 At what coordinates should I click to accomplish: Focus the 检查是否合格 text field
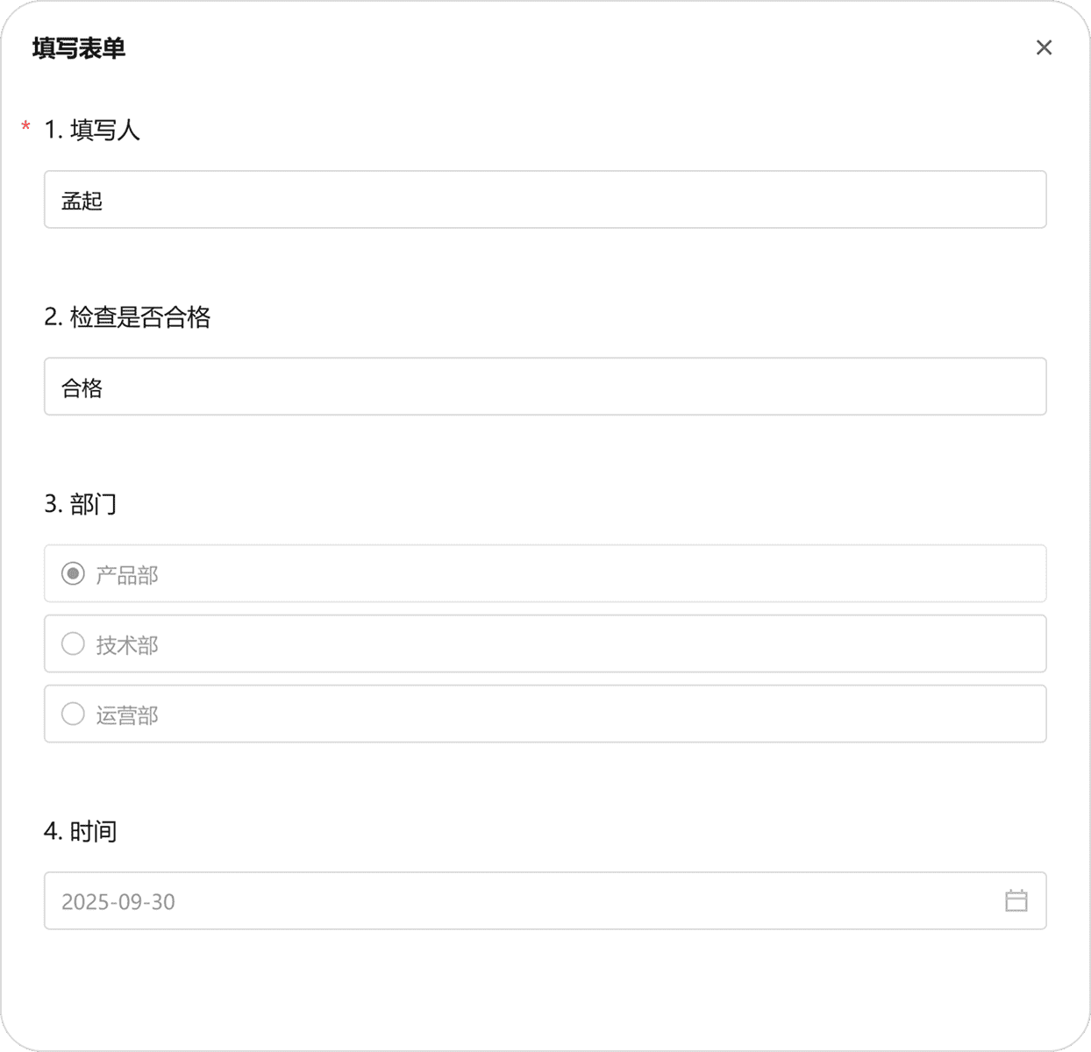click(x=545, y=387)
